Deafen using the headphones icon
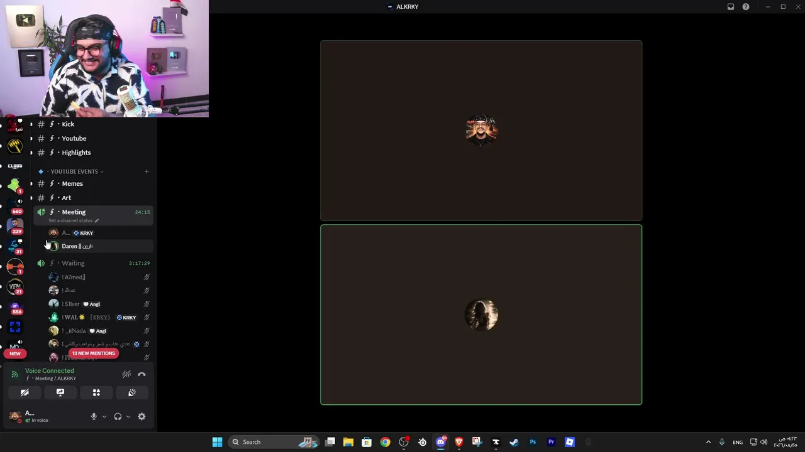This screenshot has width=805, height=452. (x=118, y=416)
